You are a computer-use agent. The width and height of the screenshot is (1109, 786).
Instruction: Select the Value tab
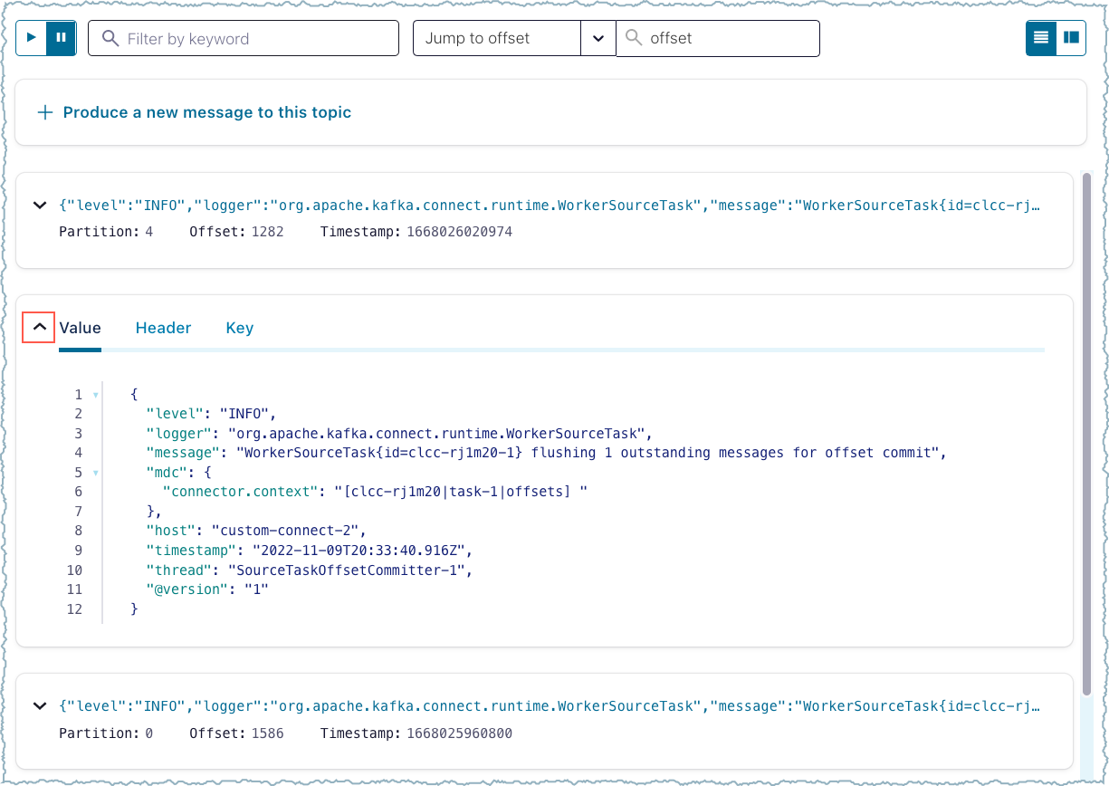click(81, 328)
